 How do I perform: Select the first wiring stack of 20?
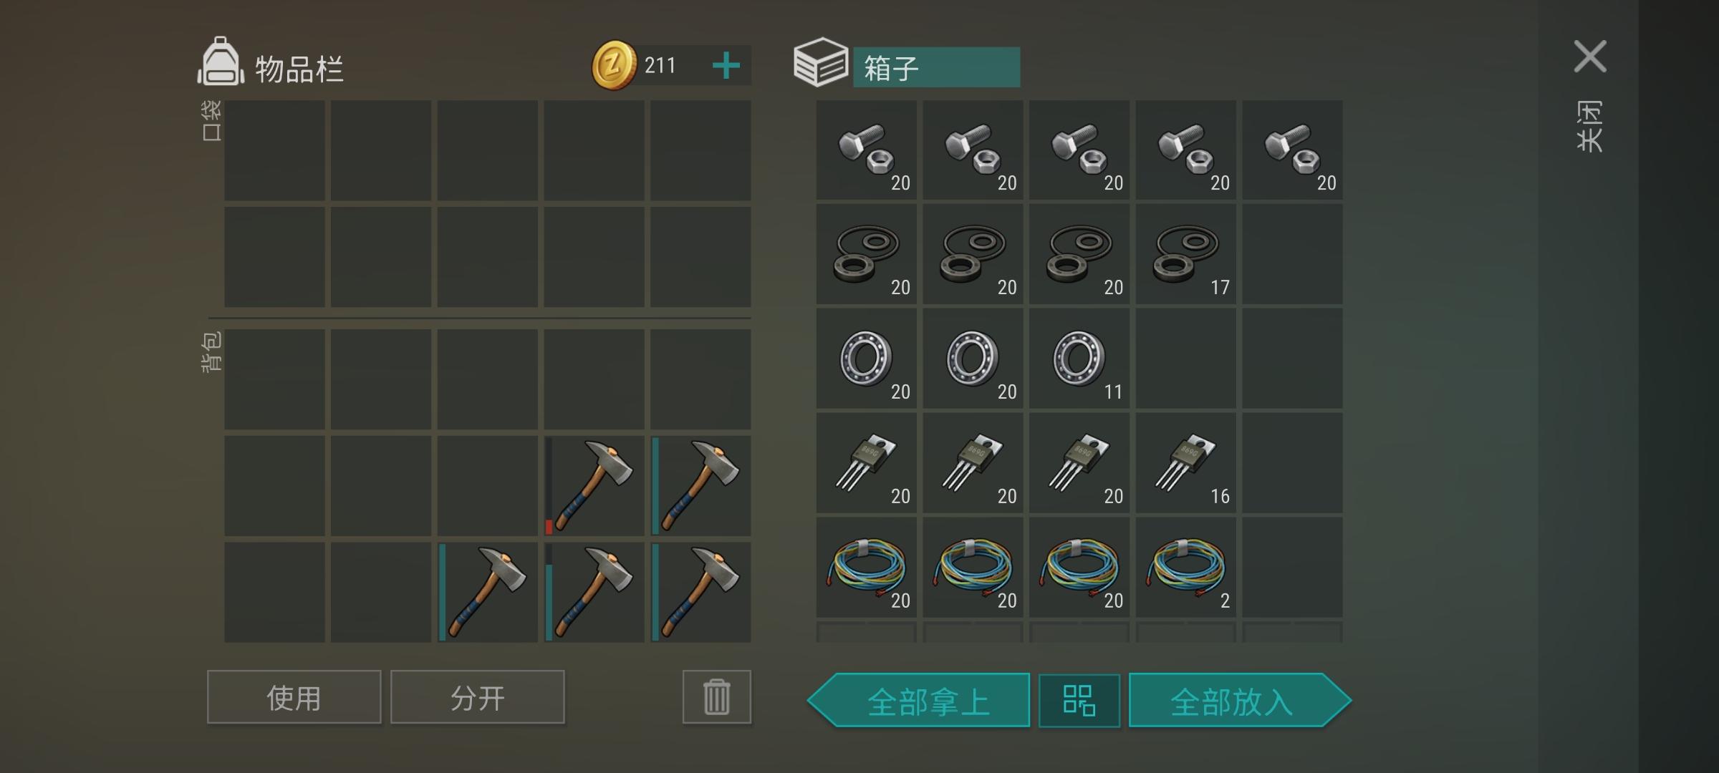coord(866,568)
